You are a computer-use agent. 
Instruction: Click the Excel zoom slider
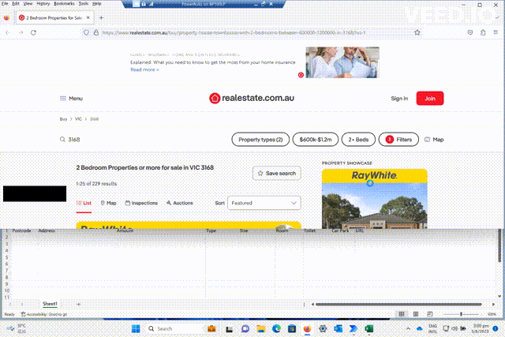coord(461,314)
